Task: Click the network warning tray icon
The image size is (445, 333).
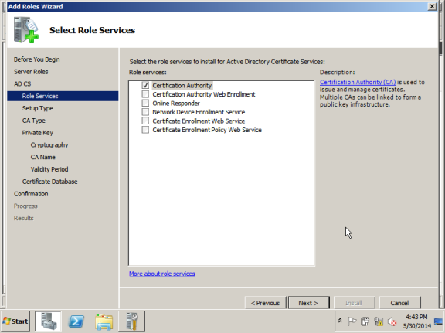Action: pyautogui.click(x=379, y=321)
